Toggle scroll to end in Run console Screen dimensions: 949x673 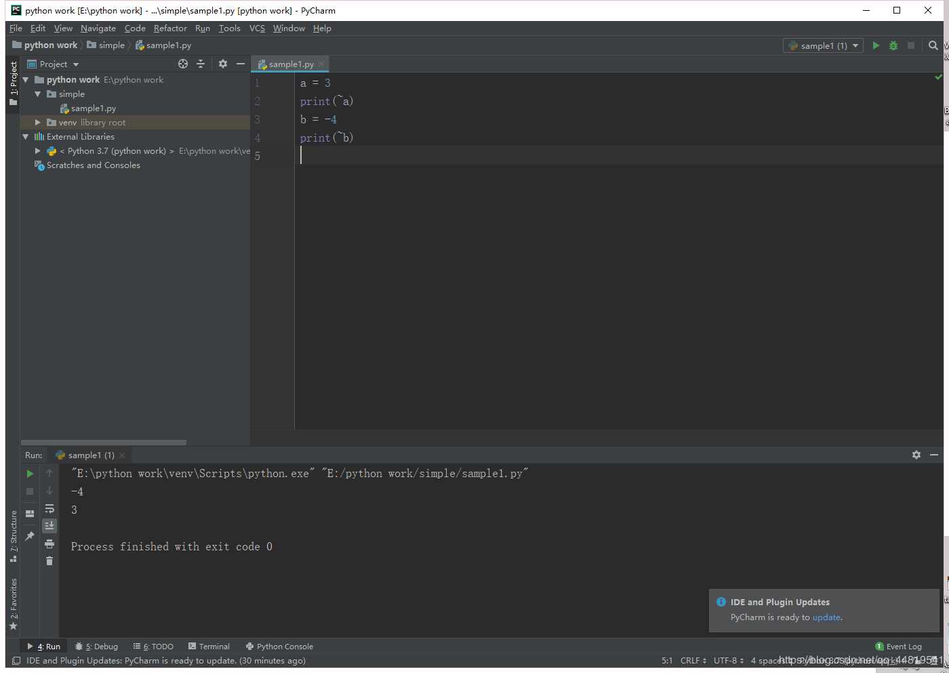[49, 526]
